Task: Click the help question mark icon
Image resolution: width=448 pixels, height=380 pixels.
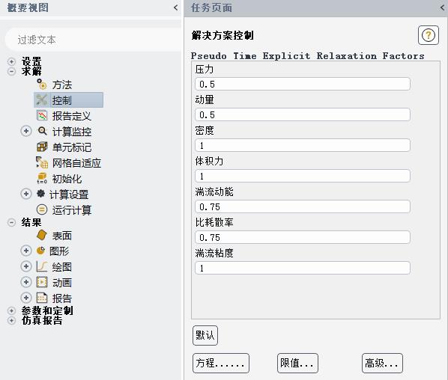Action: coord(429,35)
